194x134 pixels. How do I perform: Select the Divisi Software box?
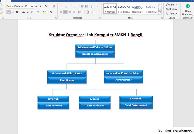point(53,106)
